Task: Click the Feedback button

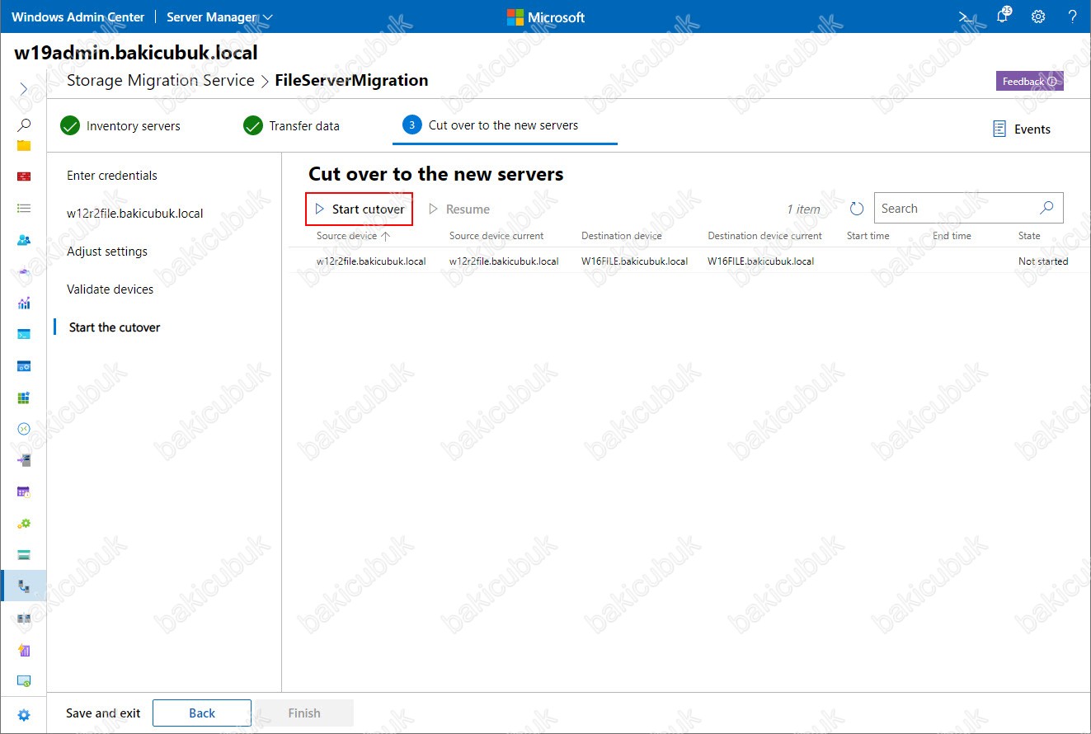Action: pyautogui.click(x=1030, y=81)
